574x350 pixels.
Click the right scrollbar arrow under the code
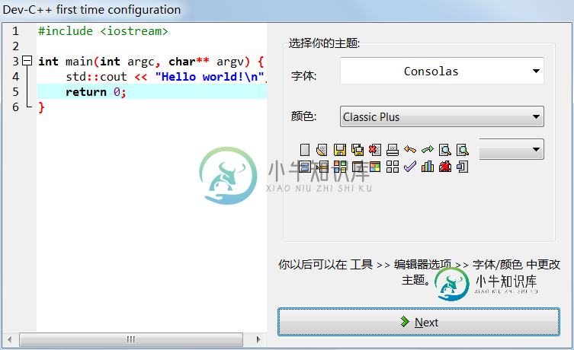pos(258,340)
